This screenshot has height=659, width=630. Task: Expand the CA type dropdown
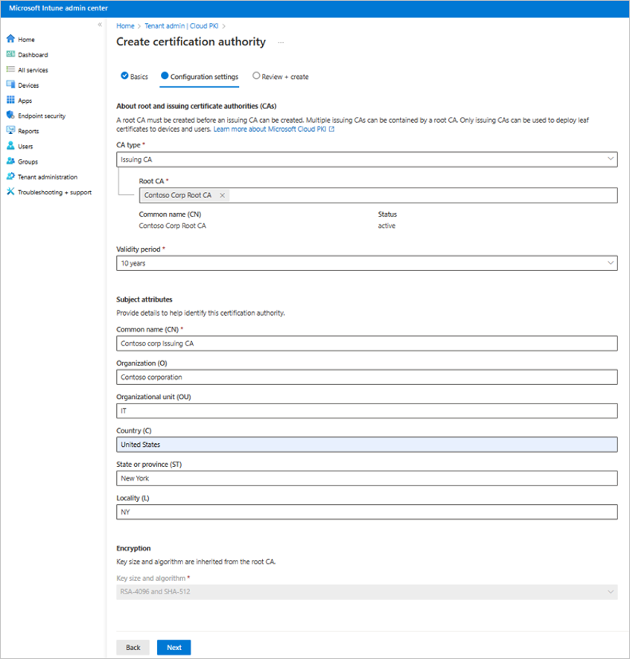pyautogui.click(x=611, y=159)
